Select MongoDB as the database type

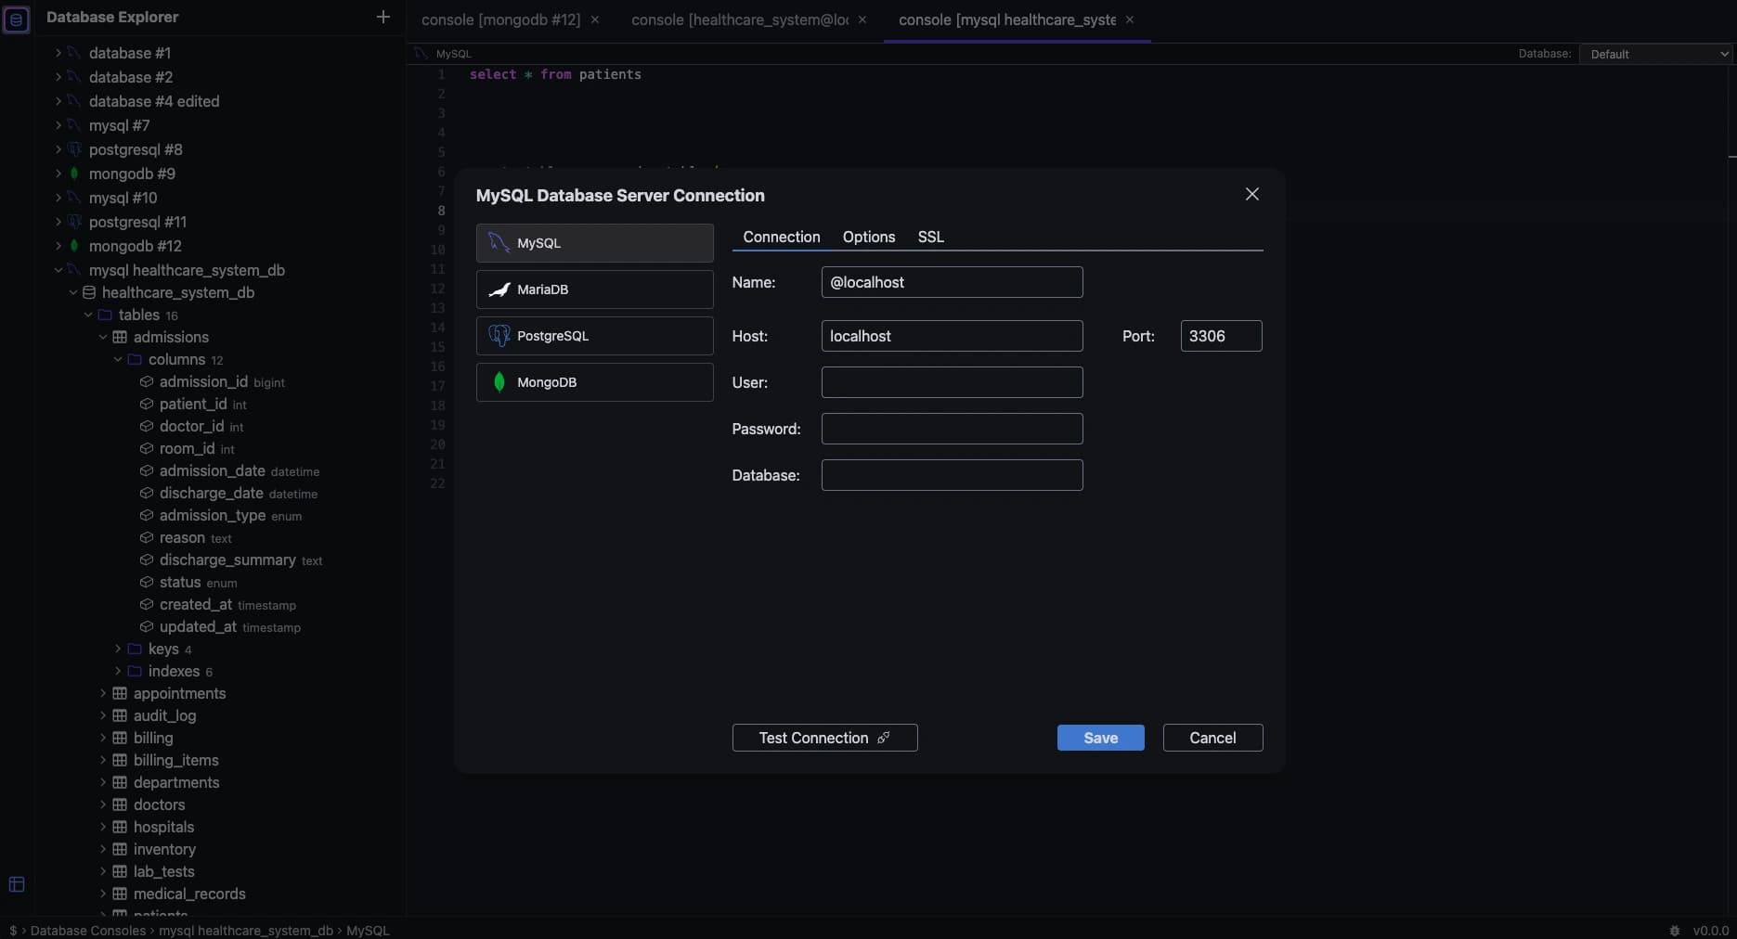(x=594, y=381)
